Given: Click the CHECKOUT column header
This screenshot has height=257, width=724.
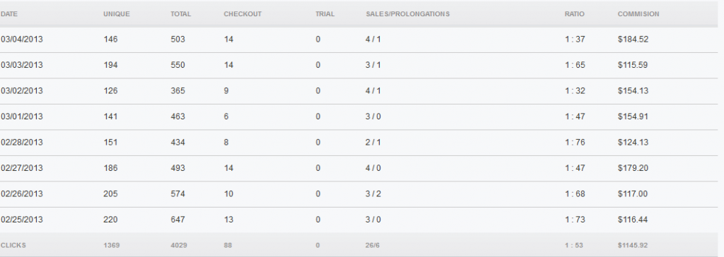Looking at the screenshot, I should point(243,14).
